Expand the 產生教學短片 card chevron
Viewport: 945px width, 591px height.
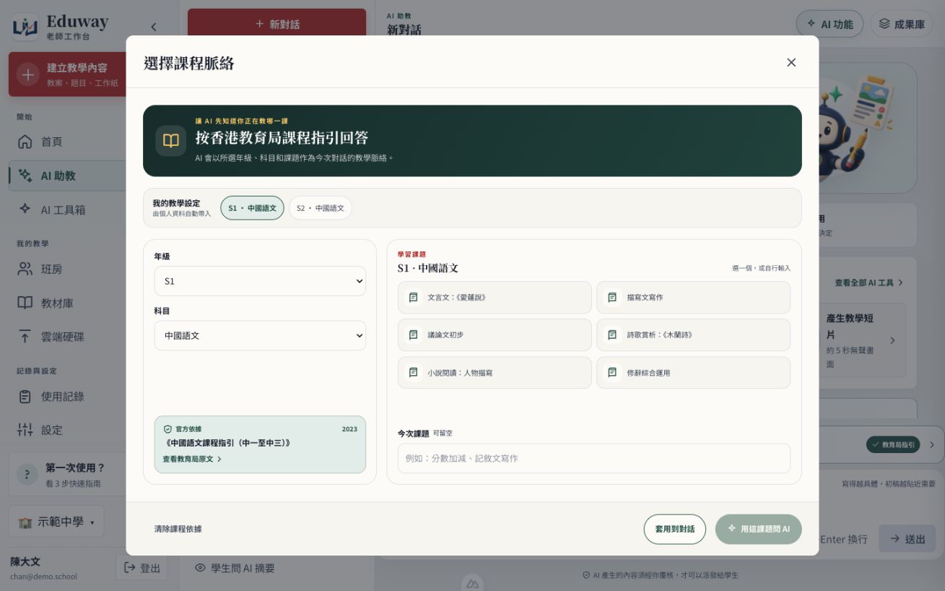tap(892, 340)
